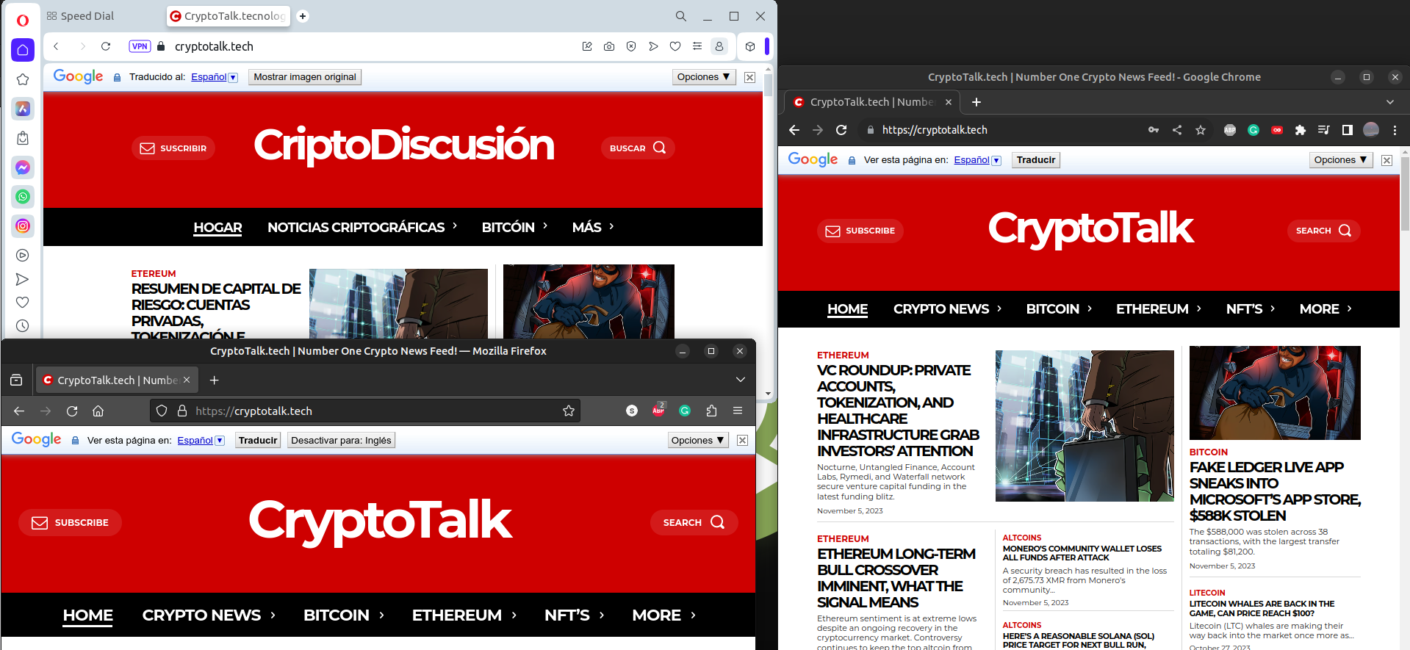Open Español dropdown in Chrome translate bar

coord(977,160)
